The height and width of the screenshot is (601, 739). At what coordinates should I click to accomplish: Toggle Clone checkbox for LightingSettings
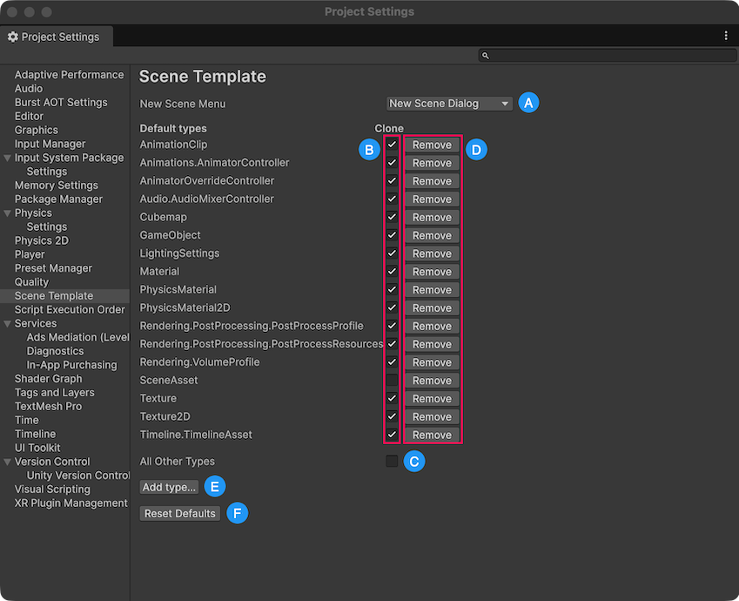(x=392, y=253)
